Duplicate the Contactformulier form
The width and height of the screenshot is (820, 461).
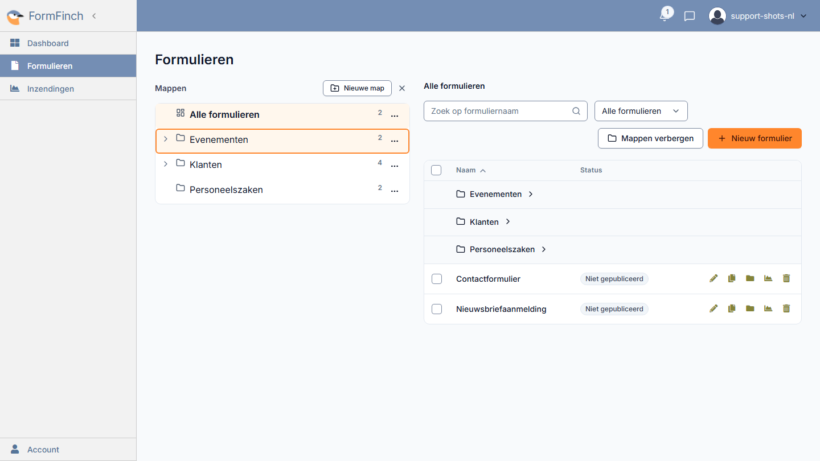click(x=732, y=278)
